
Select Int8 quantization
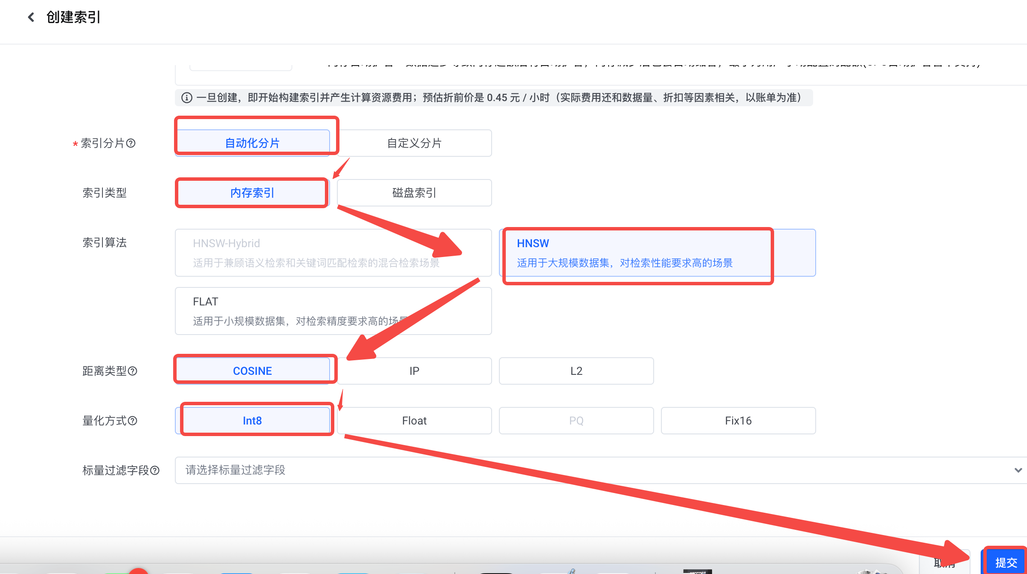pos(252,421)
